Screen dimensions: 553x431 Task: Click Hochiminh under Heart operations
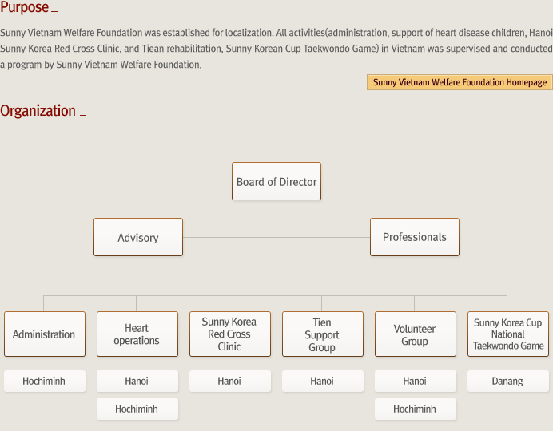click(x=137, y=409)
